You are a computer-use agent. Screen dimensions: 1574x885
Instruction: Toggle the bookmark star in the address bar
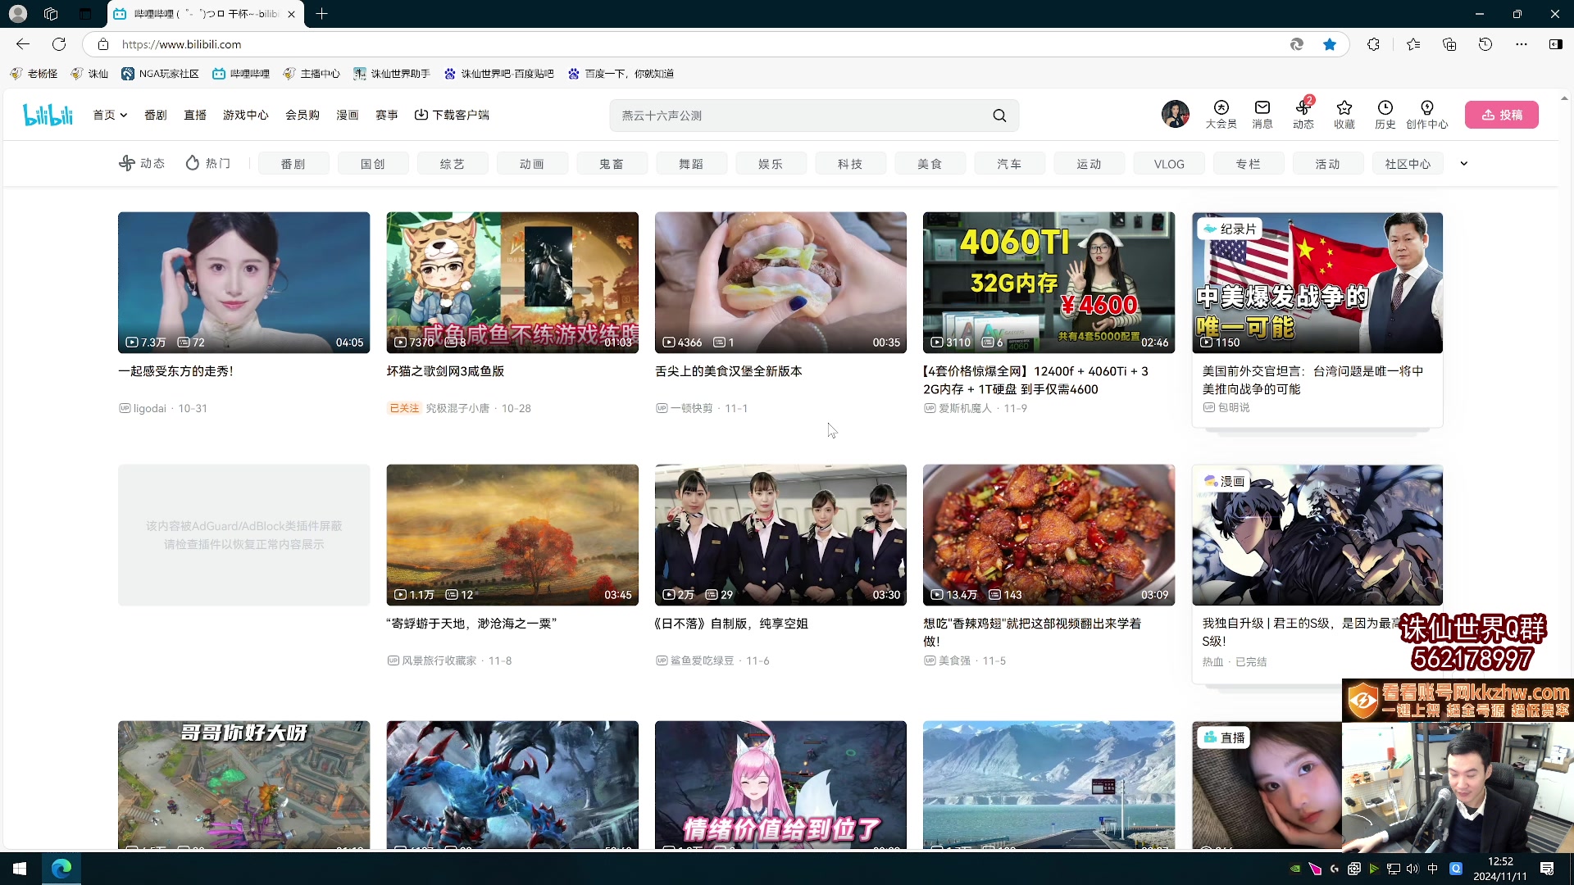click(1330, 44)
